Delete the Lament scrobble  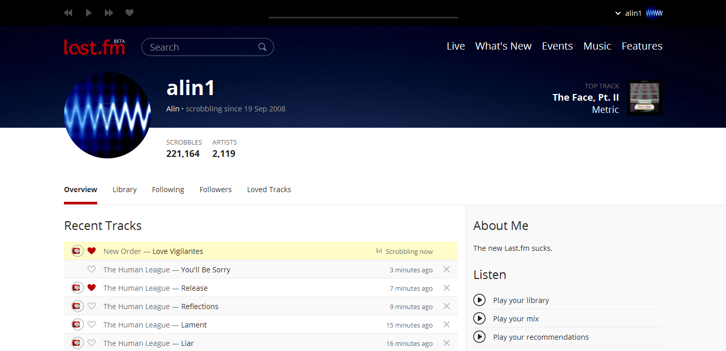(x=446, y=324)
